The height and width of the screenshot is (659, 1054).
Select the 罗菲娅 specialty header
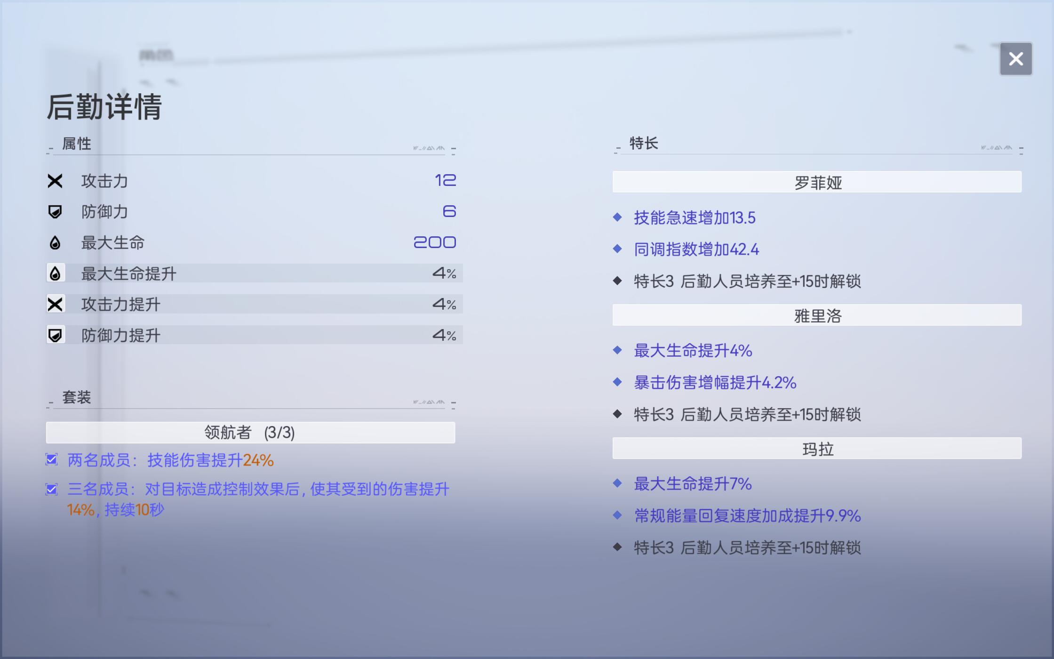tap(817, 182)
